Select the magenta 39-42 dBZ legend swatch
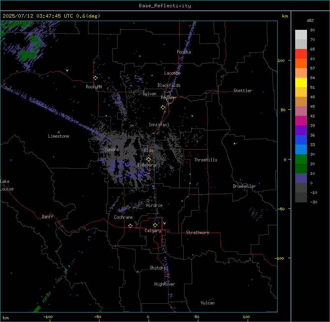Screen dimensions: 330x322 pyautogui.click(x=301, y=120)
